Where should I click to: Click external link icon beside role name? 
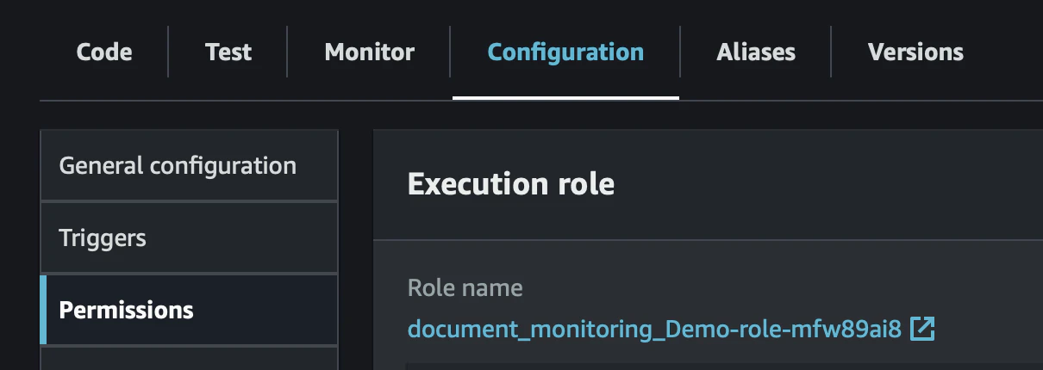click(923, 328)
